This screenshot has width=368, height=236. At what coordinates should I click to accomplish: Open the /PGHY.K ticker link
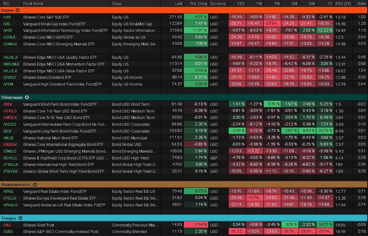10,171
